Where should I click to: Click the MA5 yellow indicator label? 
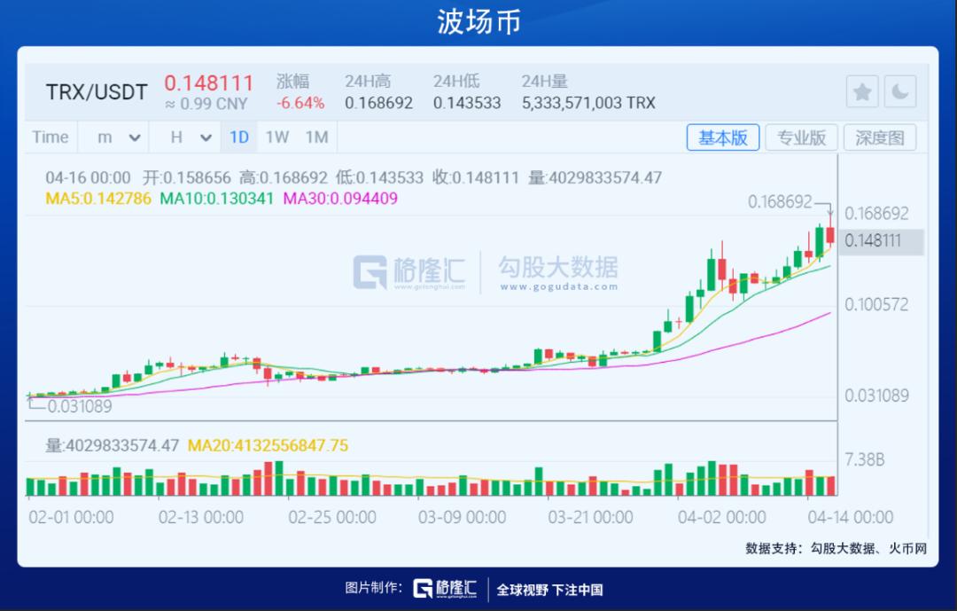pos(98,198)
